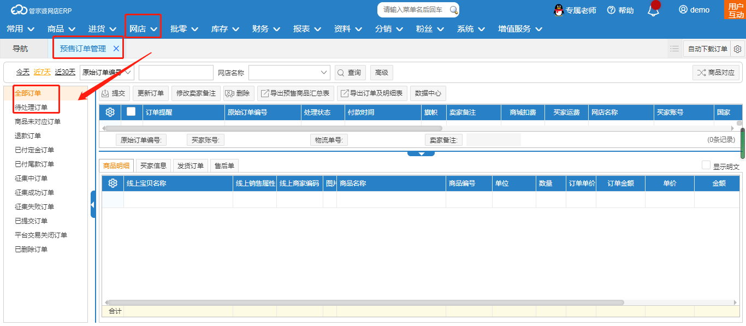This screenshot has height=326, width=746.
Task: Open column settings gear in 商品明细 table
Action: coord(113,183)
